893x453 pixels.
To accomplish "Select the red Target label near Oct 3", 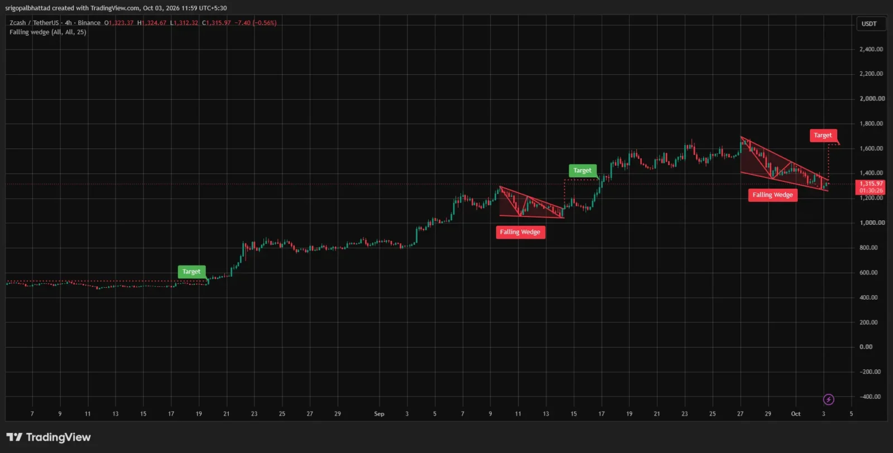I will click(x=823, y=136).
